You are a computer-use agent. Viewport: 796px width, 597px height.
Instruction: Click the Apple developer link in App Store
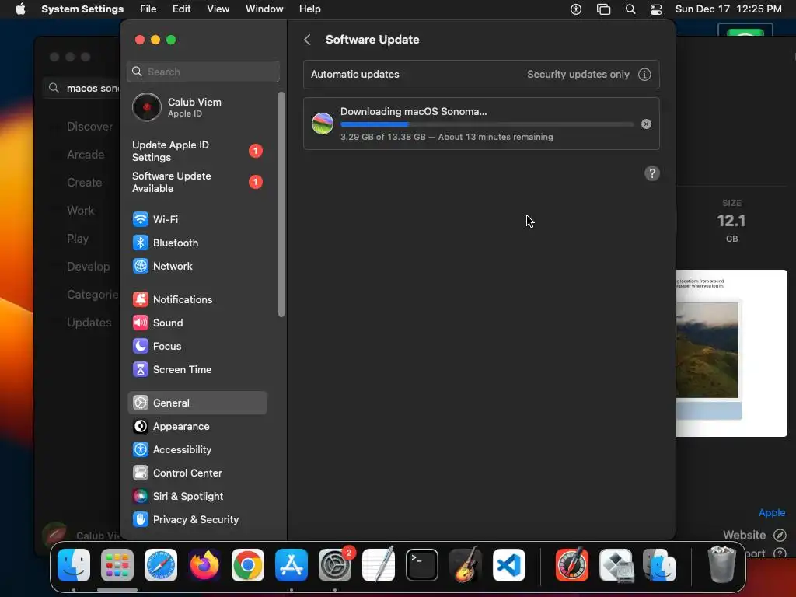pyautogui.click(x=772, y=513)
